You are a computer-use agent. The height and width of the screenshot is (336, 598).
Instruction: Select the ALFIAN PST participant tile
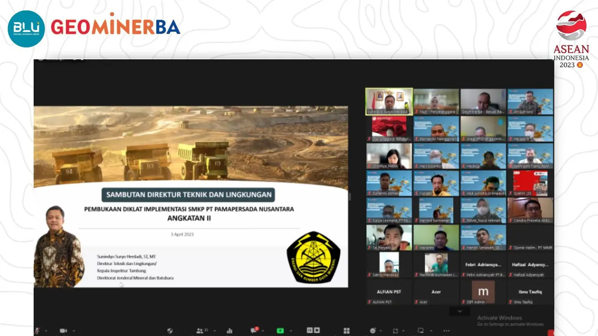point(389,292)
